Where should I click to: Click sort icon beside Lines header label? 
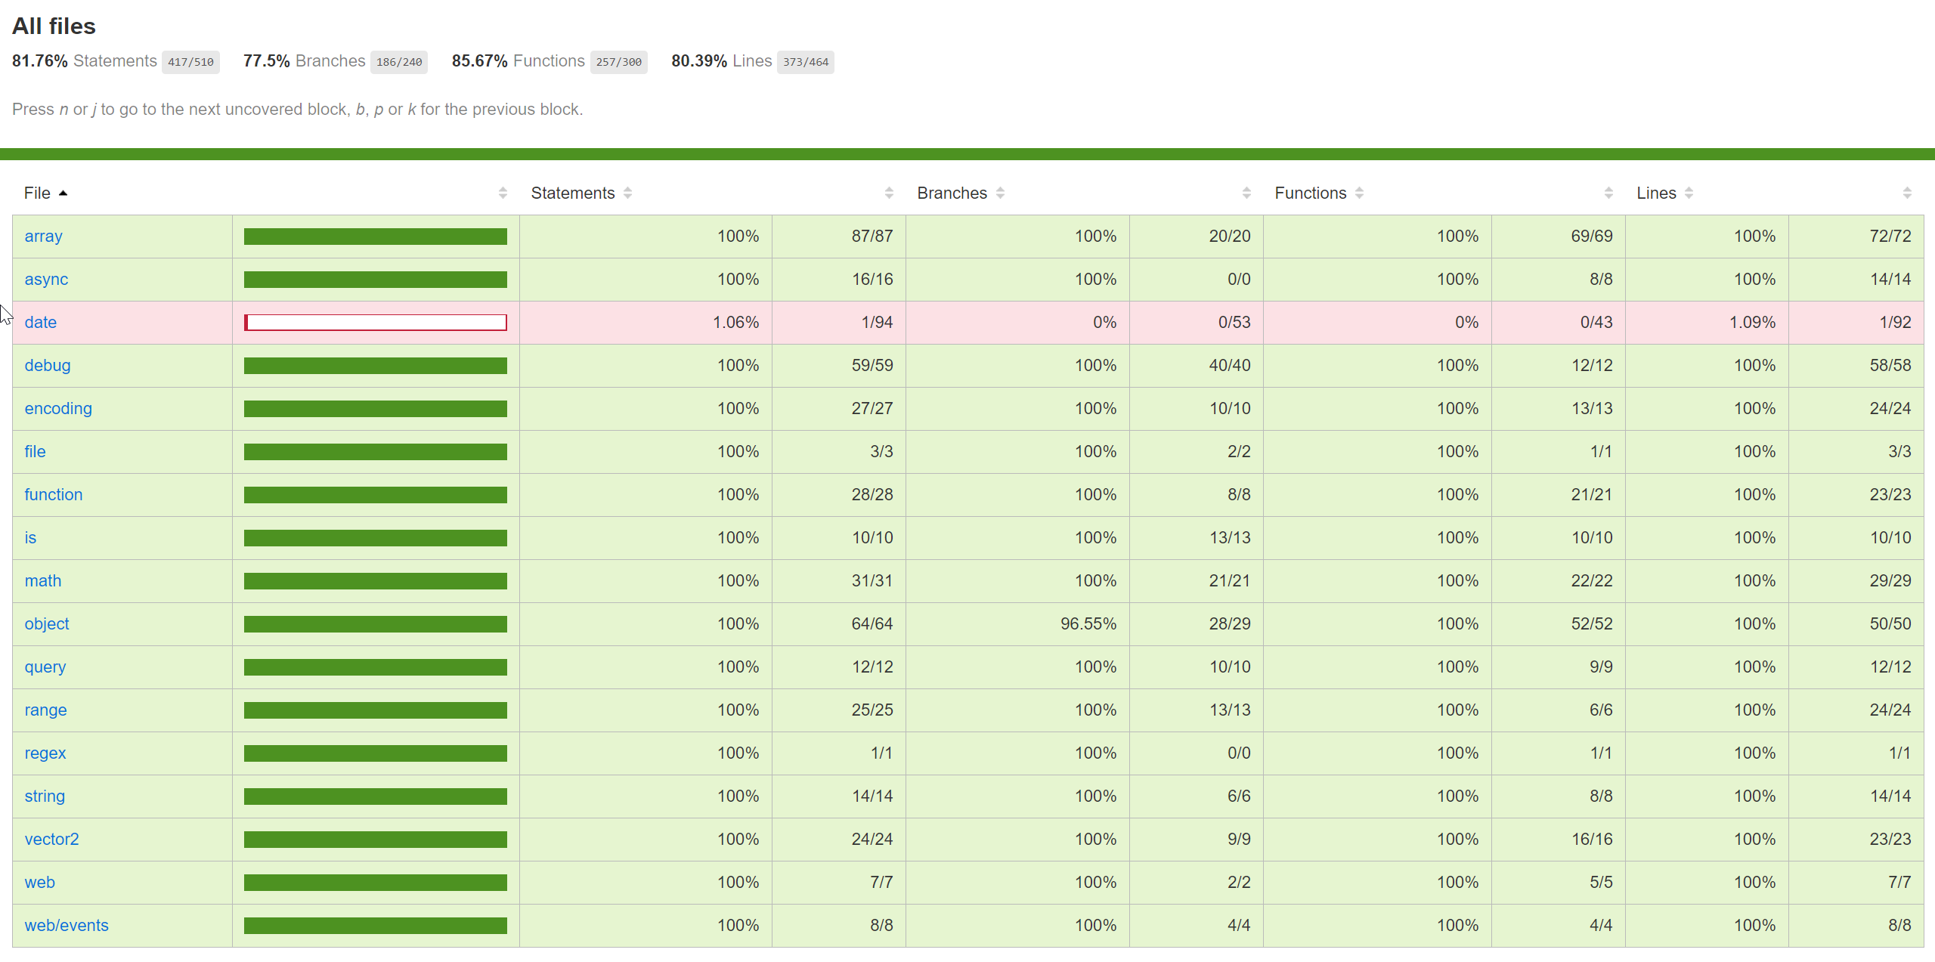1689,193
